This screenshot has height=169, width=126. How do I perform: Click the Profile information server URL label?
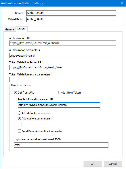click(36, 99)
